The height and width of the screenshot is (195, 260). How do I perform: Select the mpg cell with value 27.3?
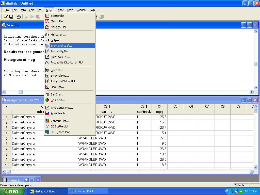[159, 138]
